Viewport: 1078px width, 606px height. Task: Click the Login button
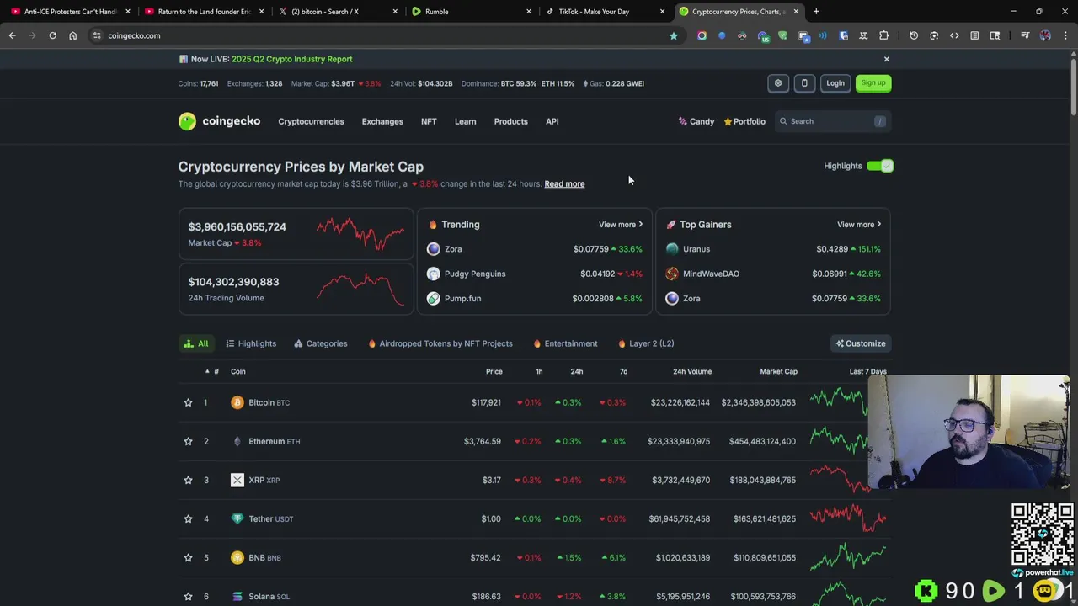click(x=835, y=83)
